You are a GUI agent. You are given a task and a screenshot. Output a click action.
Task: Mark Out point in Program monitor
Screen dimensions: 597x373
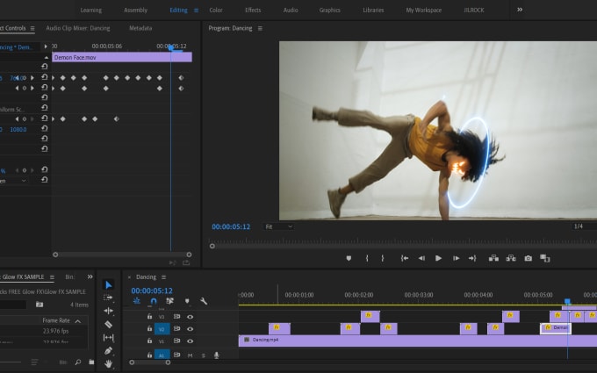(382, 258)
